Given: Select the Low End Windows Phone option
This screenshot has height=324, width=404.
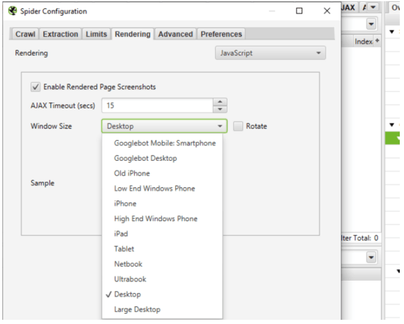Looking at the screenshot, I should pyautogui.click(x=154, y=188).
